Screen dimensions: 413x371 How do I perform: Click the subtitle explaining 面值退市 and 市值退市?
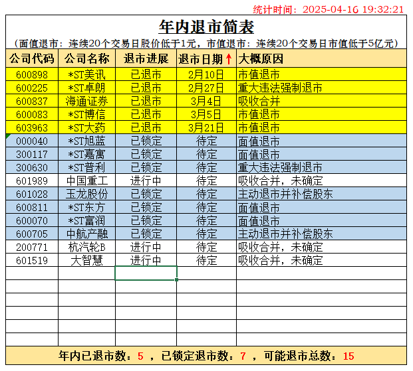tap(206, 43)
